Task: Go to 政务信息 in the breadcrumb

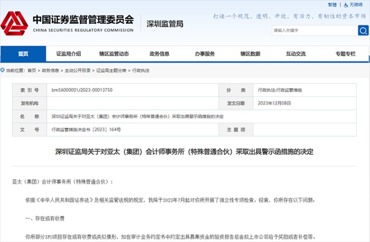Action: (x=50, y=71)
